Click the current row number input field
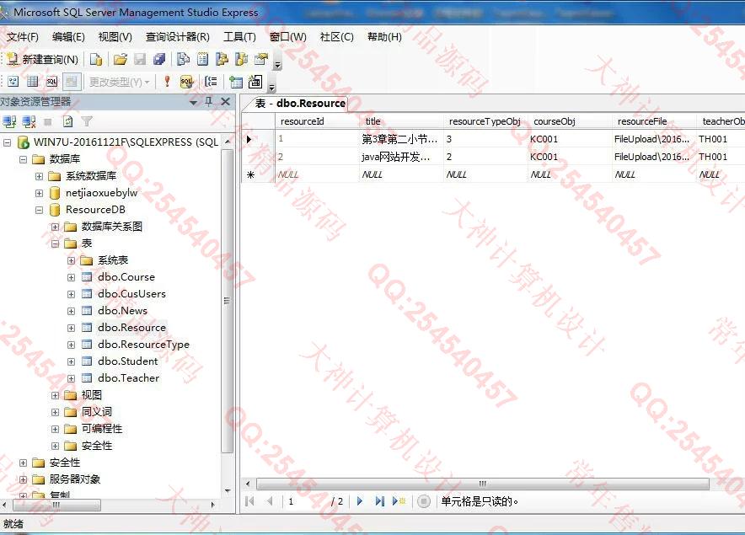 [x=306, y=501]
